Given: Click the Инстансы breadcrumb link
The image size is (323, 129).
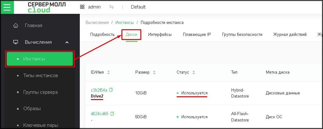Looking at the screenshot, I should point(124,23).
